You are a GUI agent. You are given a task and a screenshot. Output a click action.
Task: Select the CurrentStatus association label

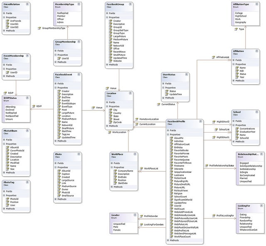168,104
